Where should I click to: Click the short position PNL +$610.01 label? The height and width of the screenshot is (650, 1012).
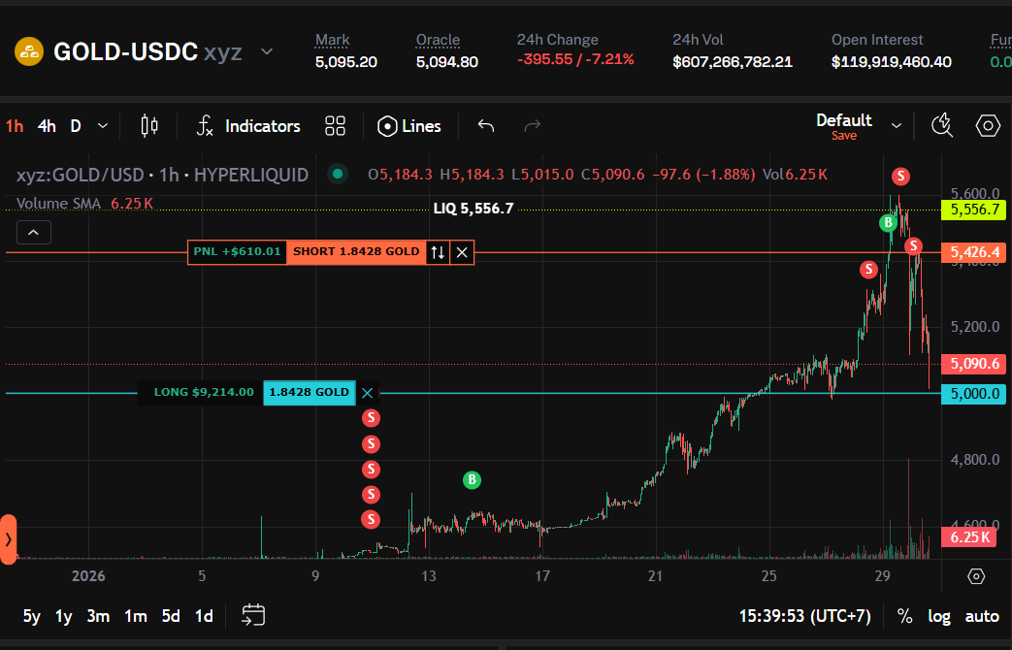237,251
